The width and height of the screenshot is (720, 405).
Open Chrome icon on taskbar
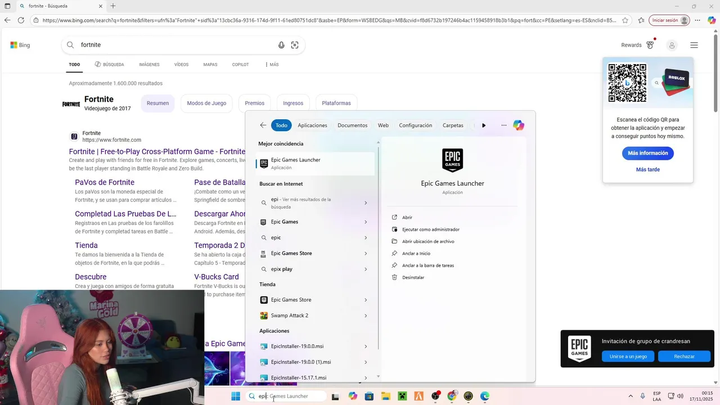click(452, 396)
